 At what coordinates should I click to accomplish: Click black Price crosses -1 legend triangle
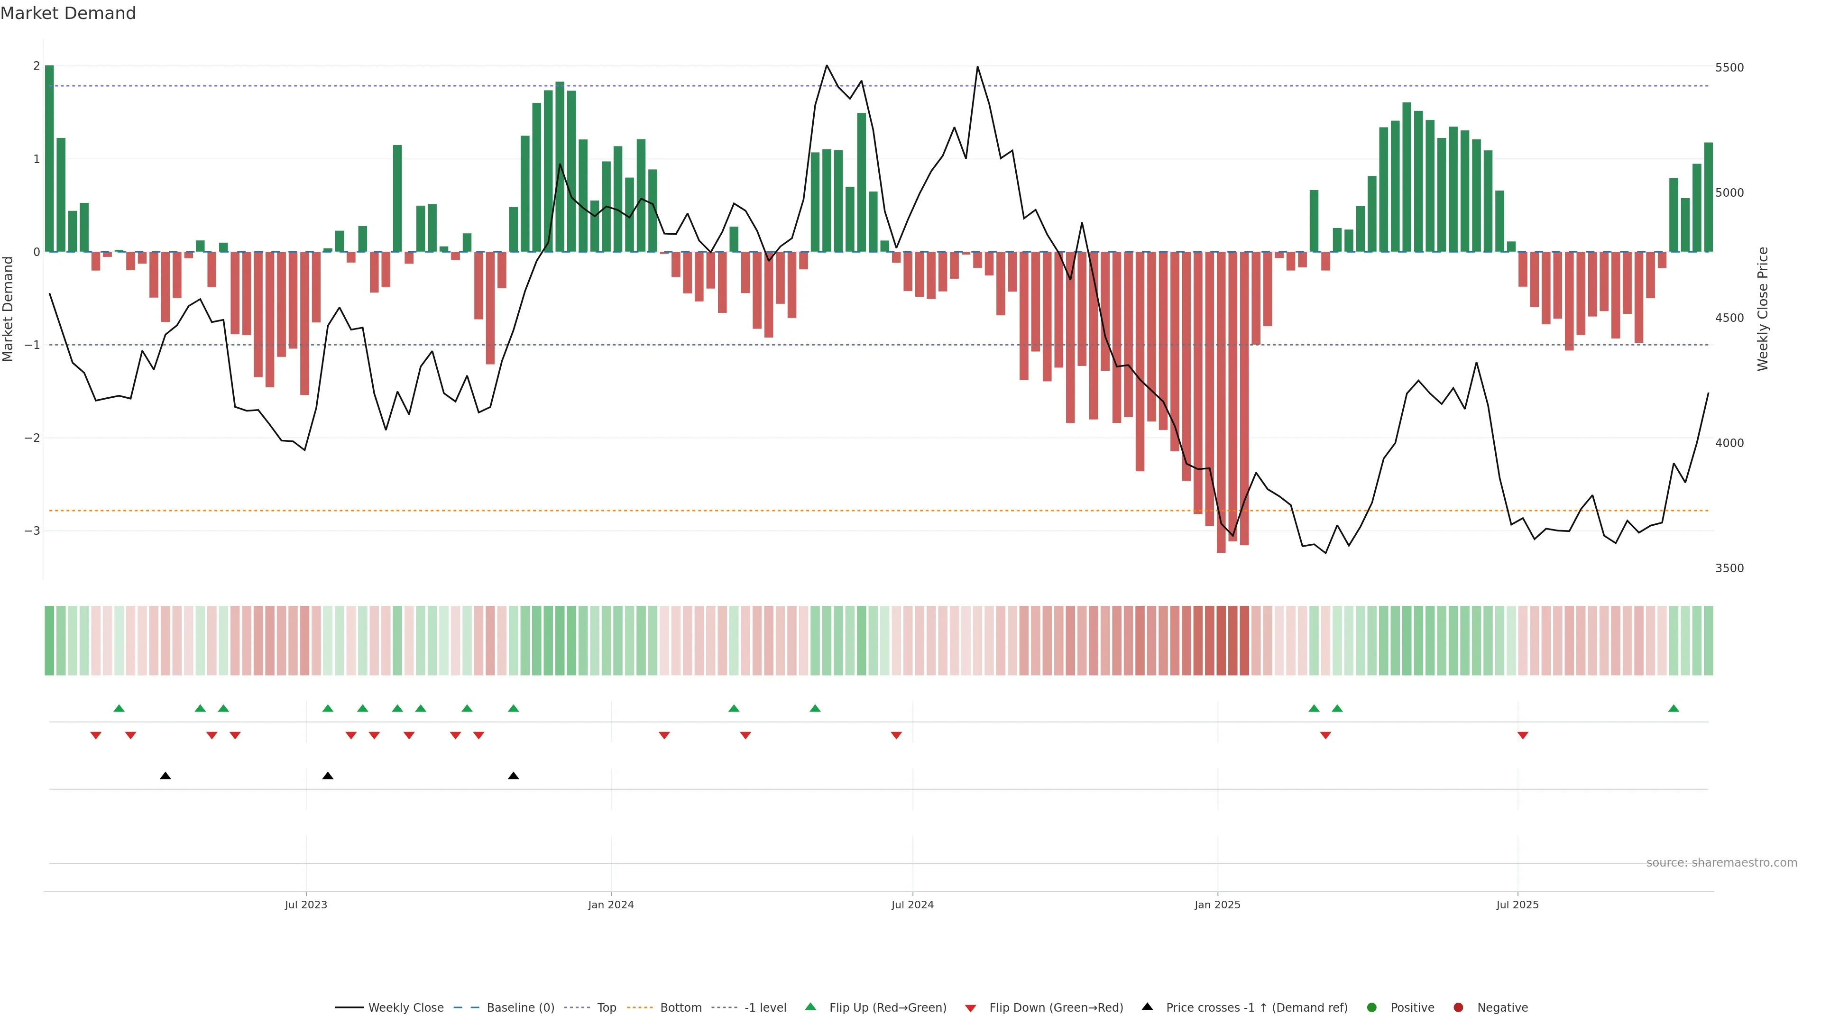coord(1147,1006)
